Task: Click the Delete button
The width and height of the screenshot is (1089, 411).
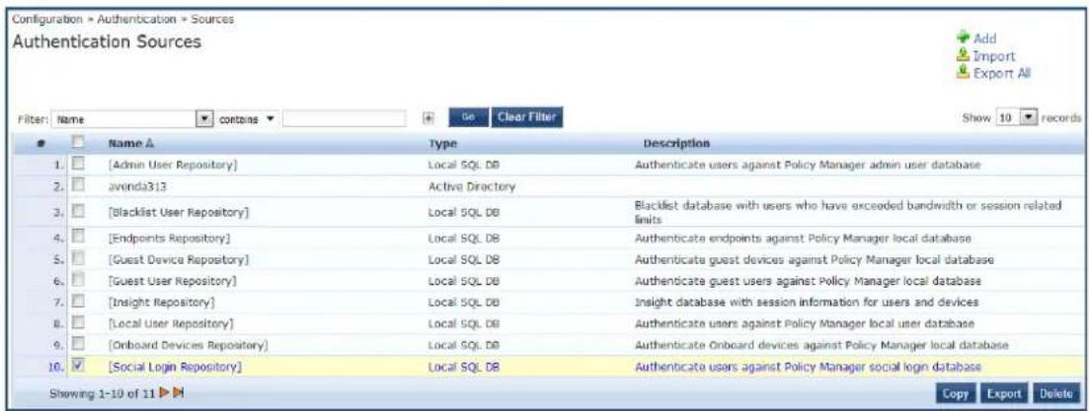Action: click(x=1056, y=393)
